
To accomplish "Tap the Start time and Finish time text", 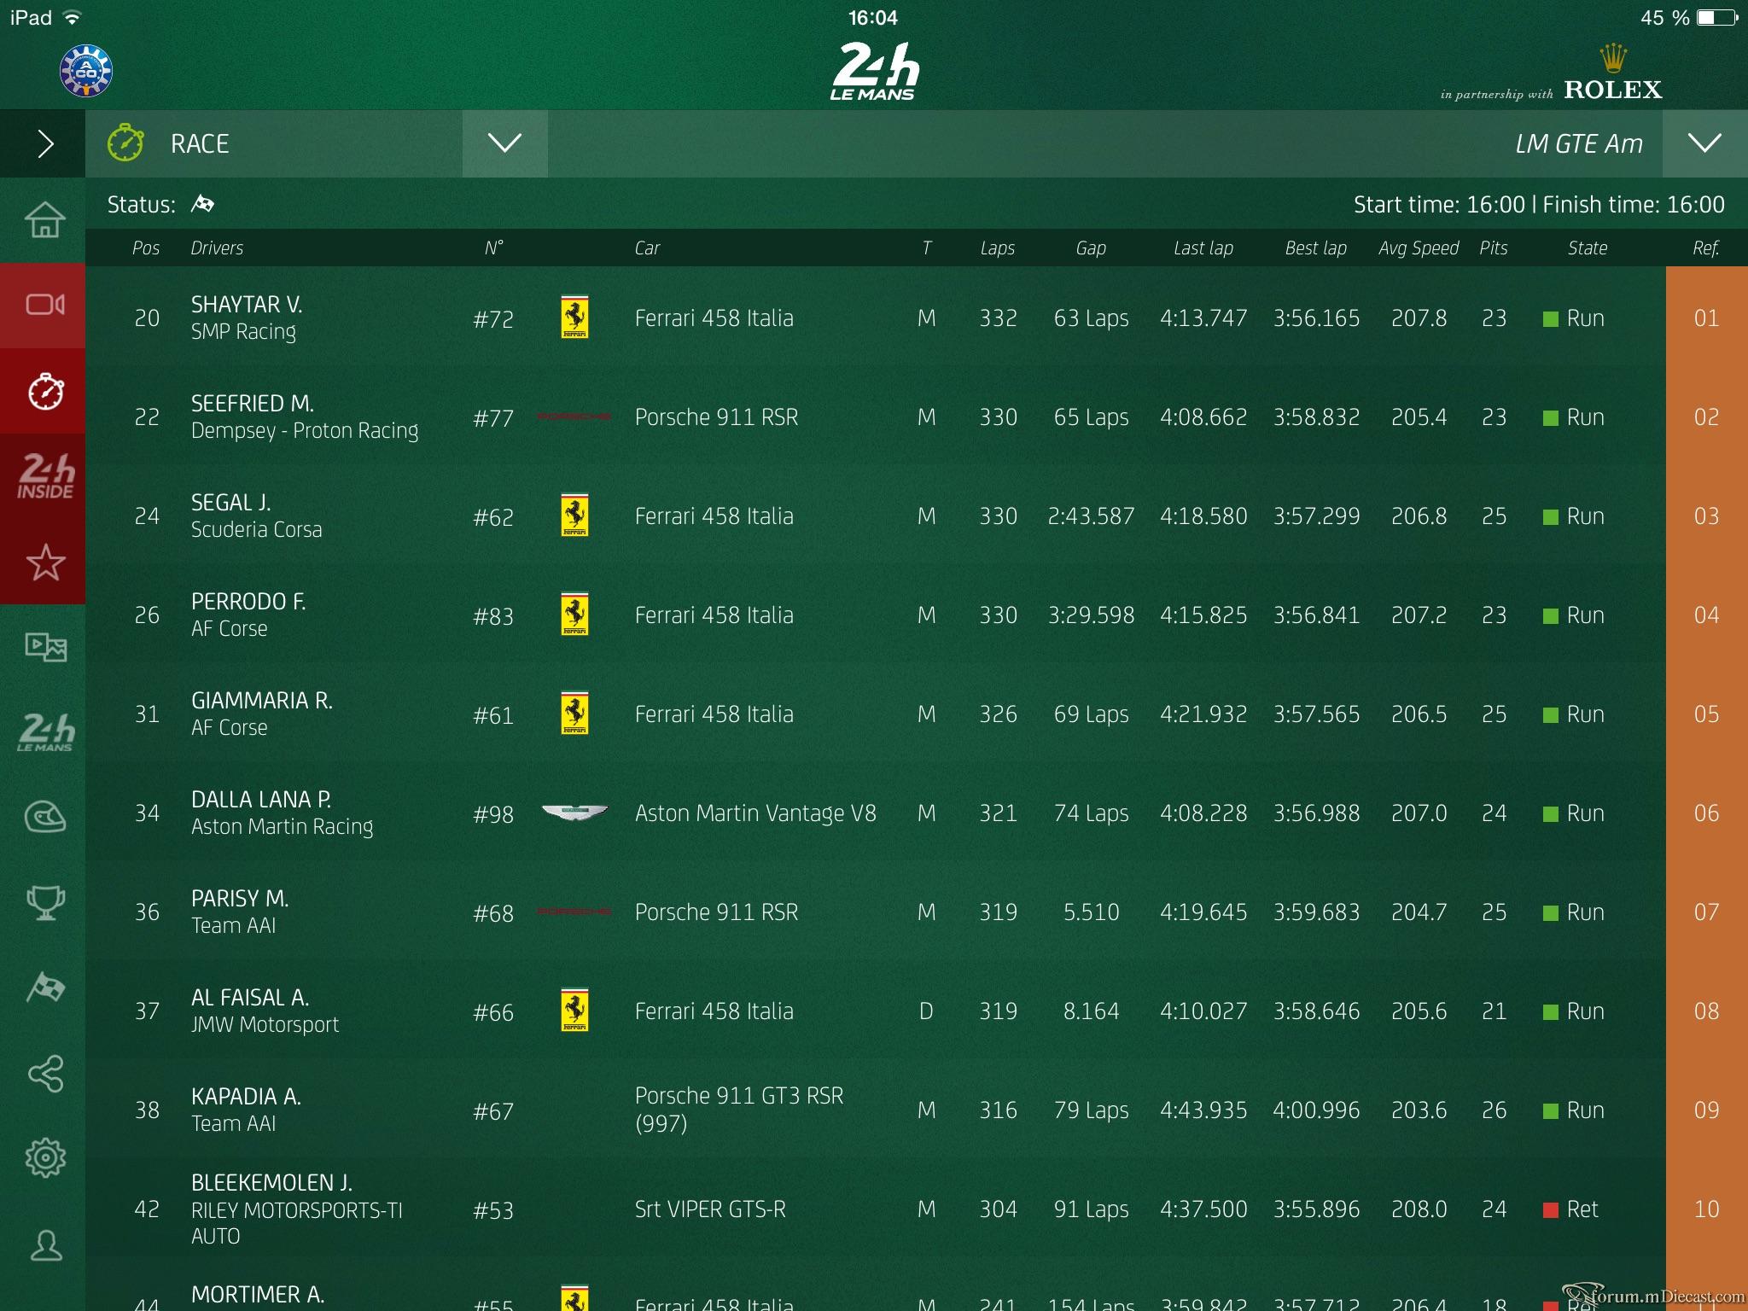I will click(x=1539, y=205).
